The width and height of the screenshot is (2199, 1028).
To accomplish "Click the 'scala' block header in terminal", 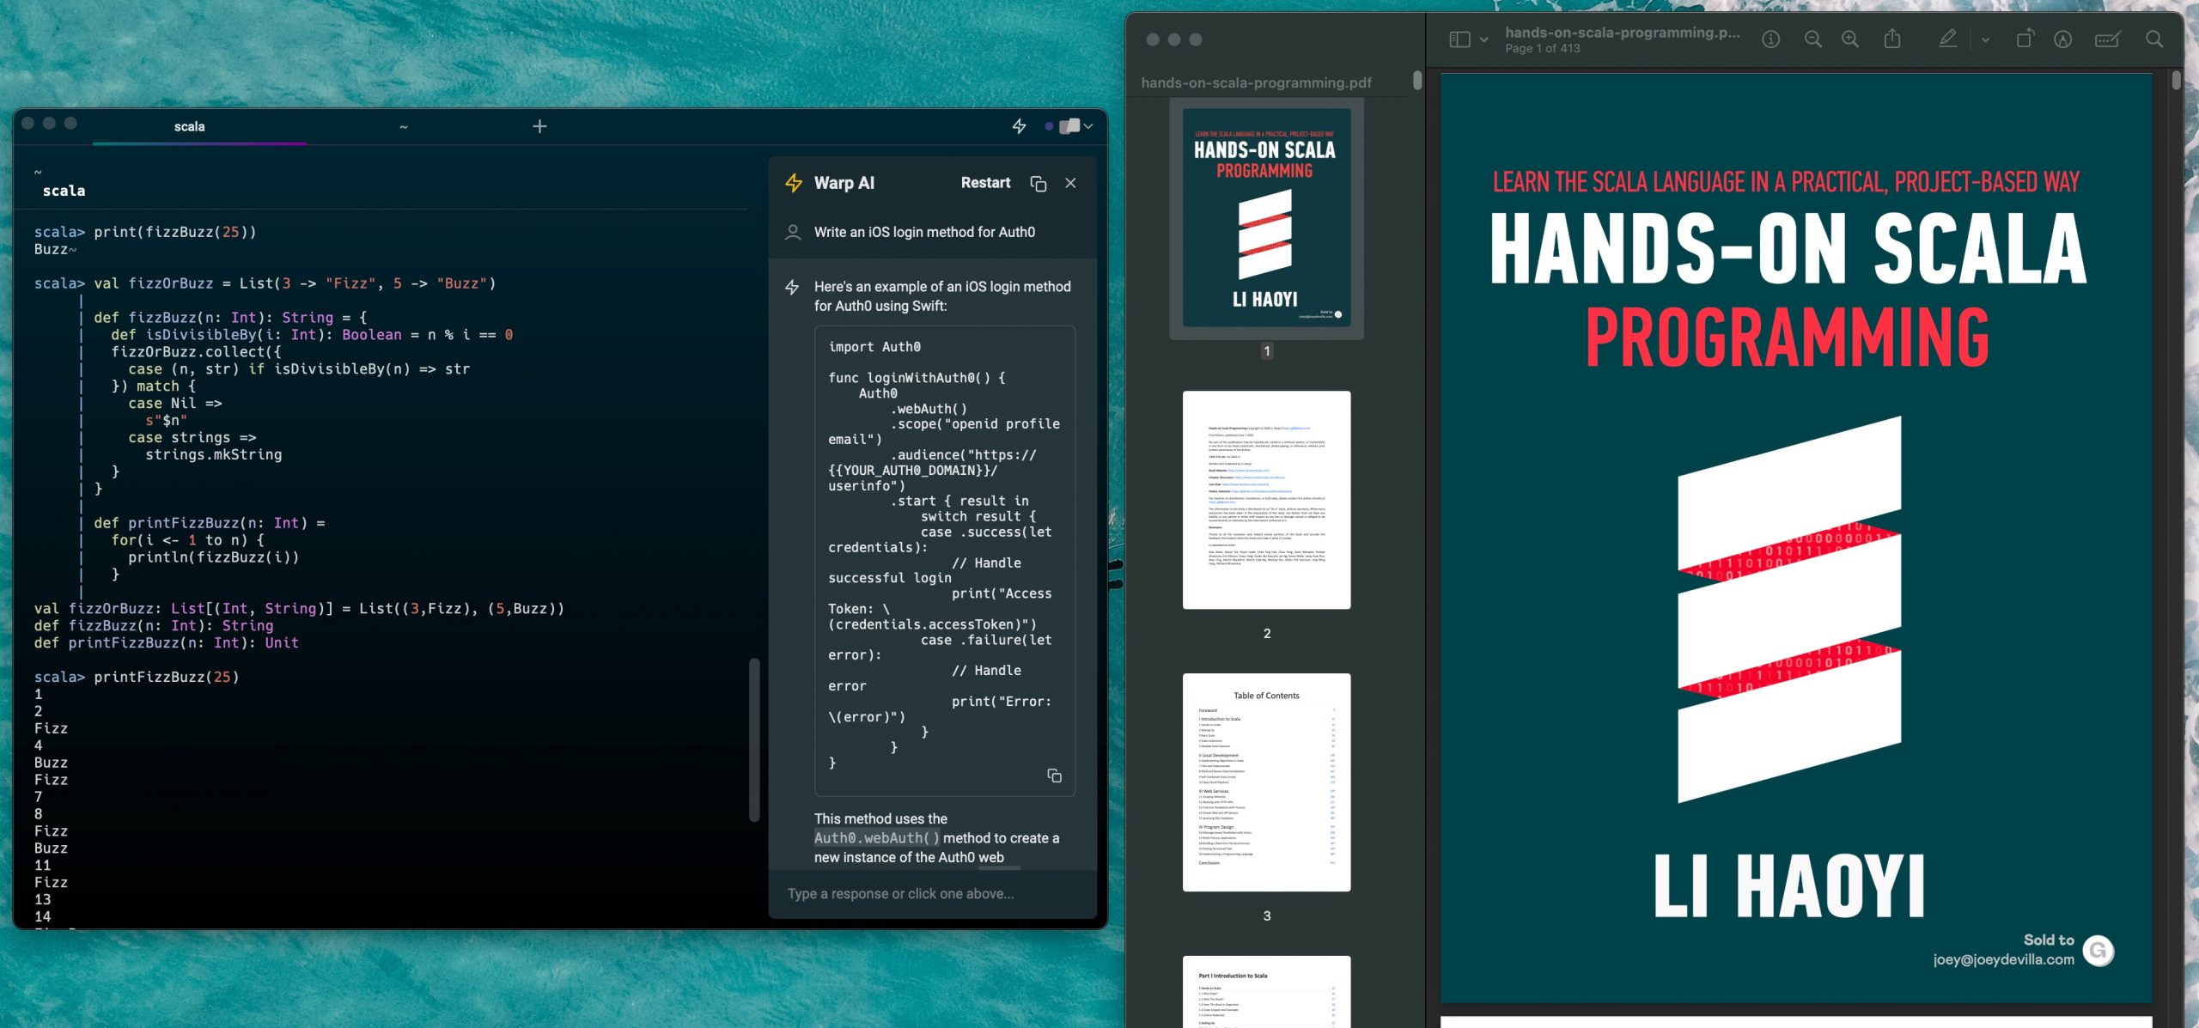I will (64, 191).
